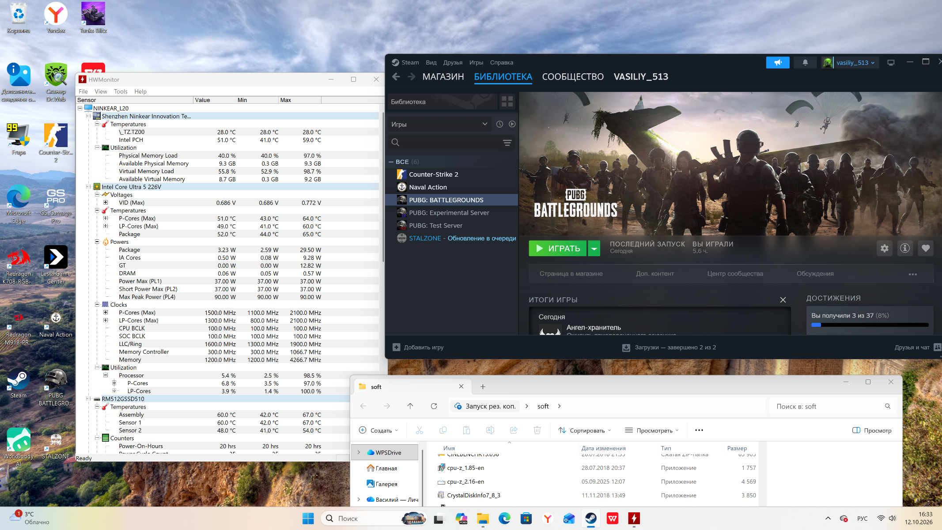Screen dimensions: 942x530
Task: Switch Steam library to grid view icon
Action: click(x=507, y=102)
